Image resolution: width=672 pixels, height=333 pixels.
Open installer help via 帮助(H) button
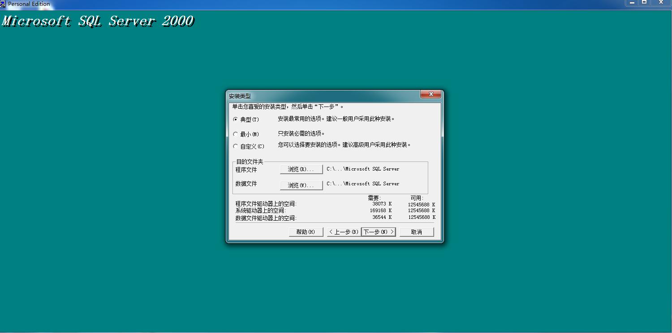point(306,231)
